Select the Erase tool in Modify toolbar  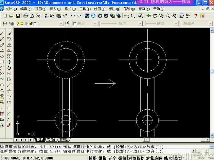pos(9,33)
